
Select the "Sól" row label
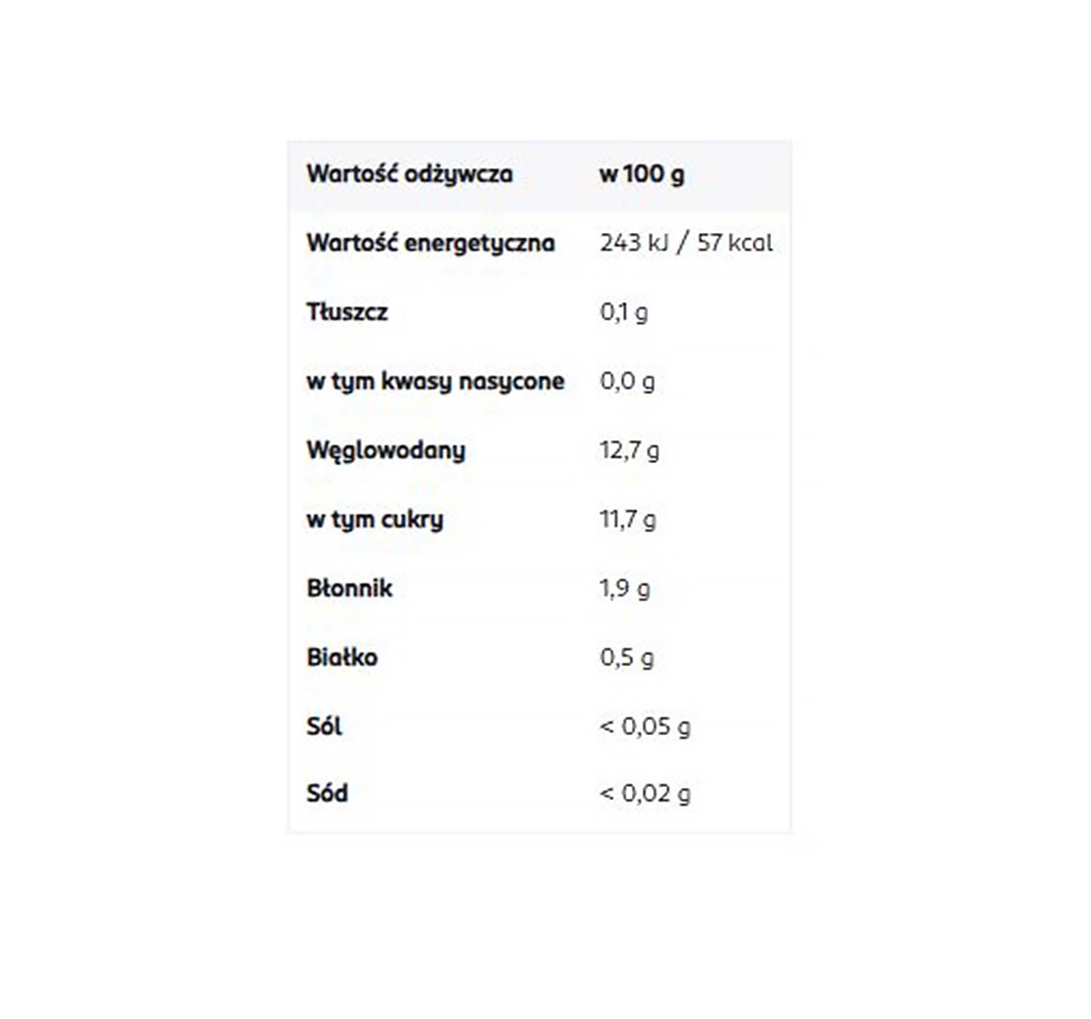325,727
